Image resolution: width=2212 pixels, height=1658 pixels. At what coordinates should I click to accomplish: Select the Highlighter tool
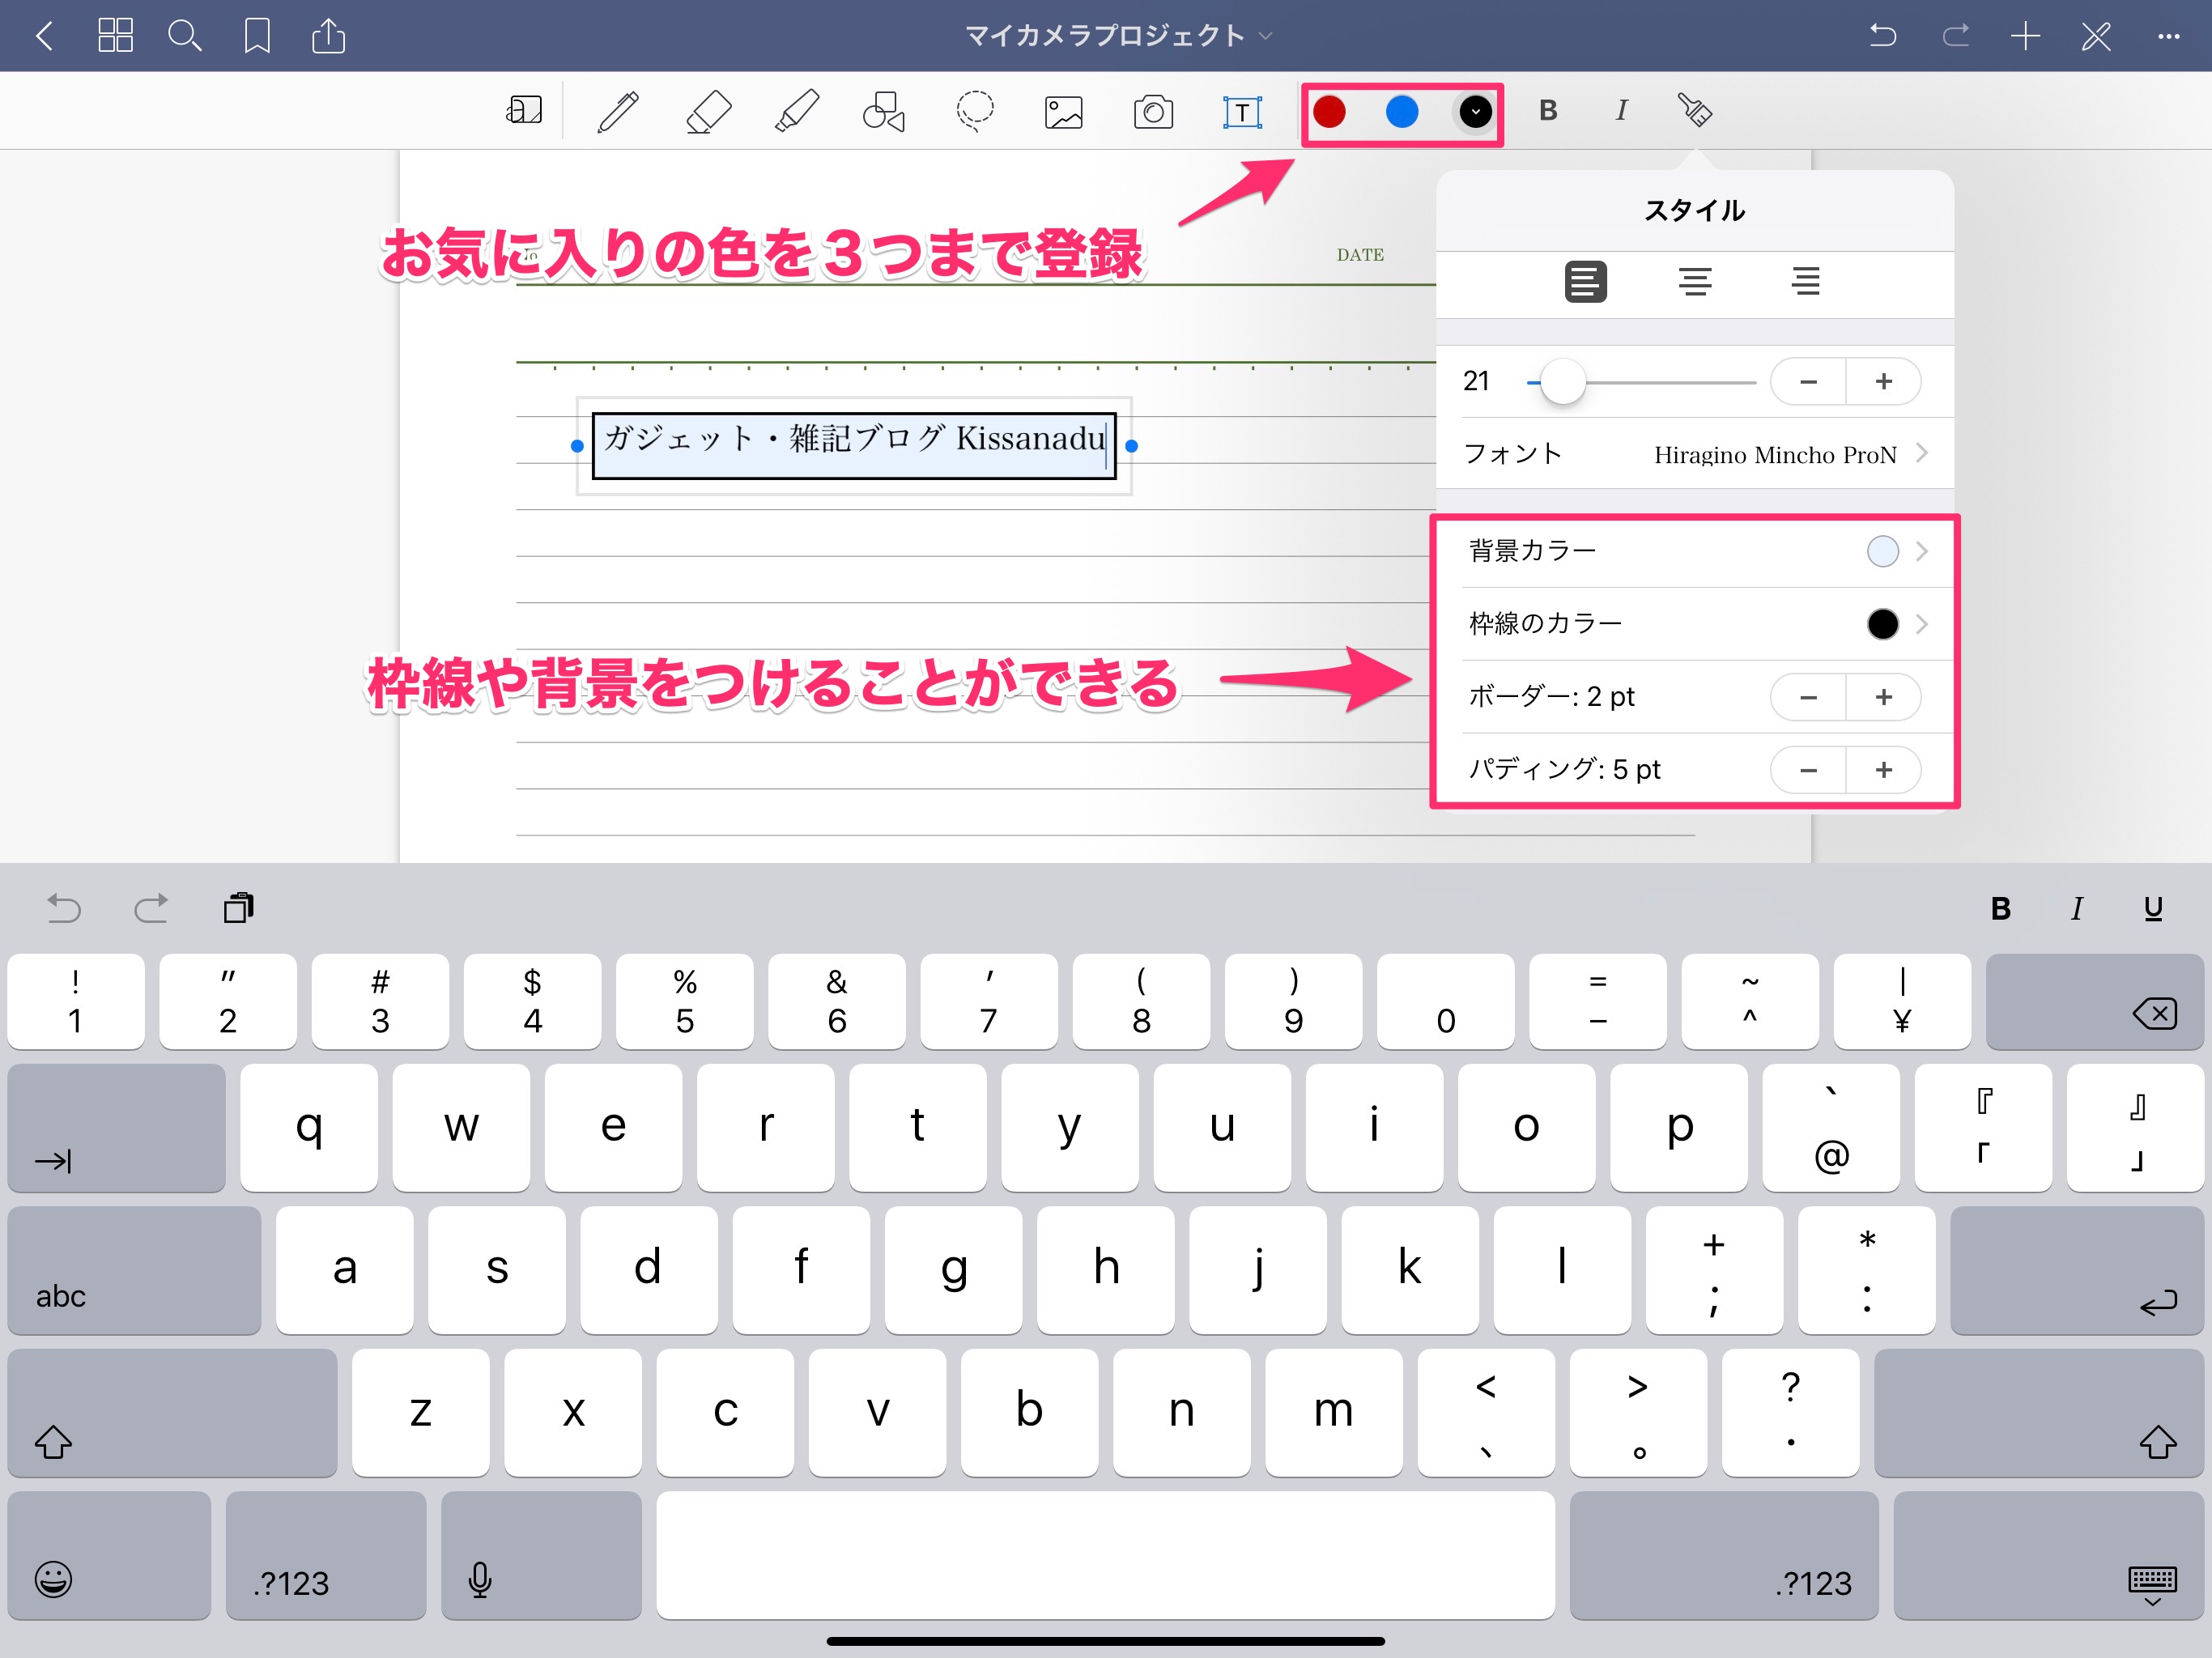[x=797, y=111]
